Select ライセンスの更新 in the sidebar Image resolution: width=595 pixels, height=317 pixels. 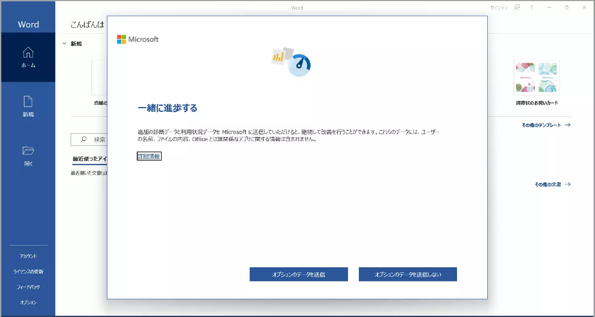click(28, 271)
